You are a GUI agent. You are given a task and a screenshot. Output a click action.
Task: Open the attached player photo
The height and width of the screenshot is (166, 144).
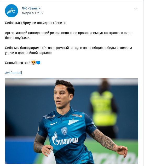pyautogui.click(x=72, y=121)
